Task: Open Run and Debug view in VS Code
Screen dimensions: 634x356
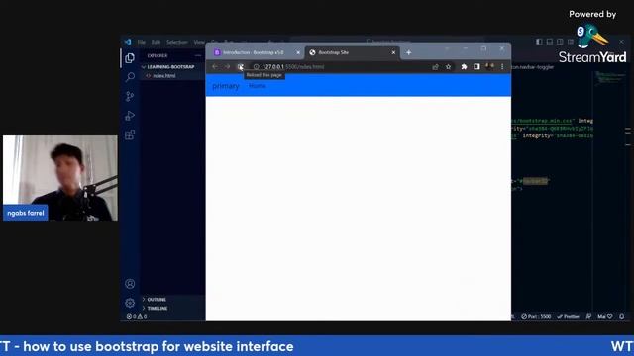Action: click(x=130, y=116)
